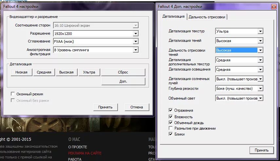Open the Разрешение 1920x1200 dropdown
This screenshot has height=161, width=280.
coord(96,34)
